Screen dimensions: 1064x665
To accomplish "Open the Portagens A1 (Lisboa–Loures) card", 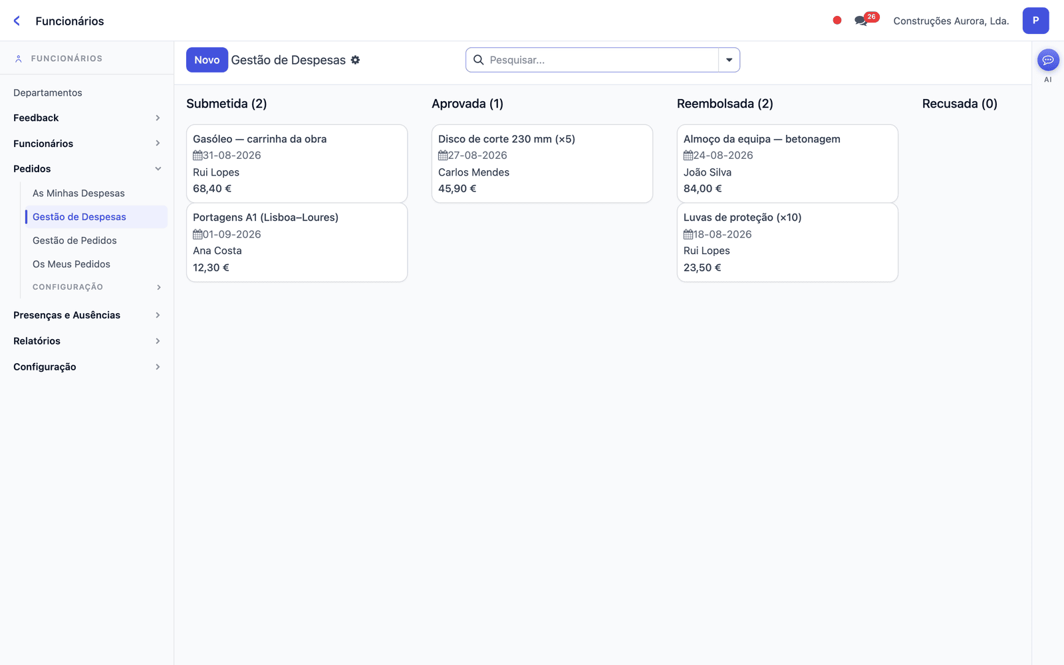I will [297, 243].
